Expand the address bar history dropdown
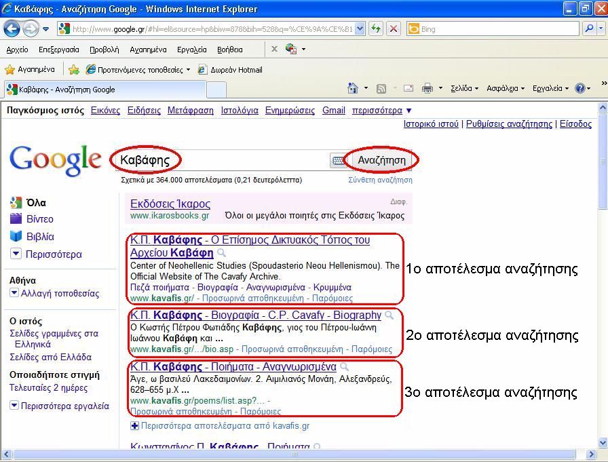Screen dimensions: 608x462 [x=360, y=29]
